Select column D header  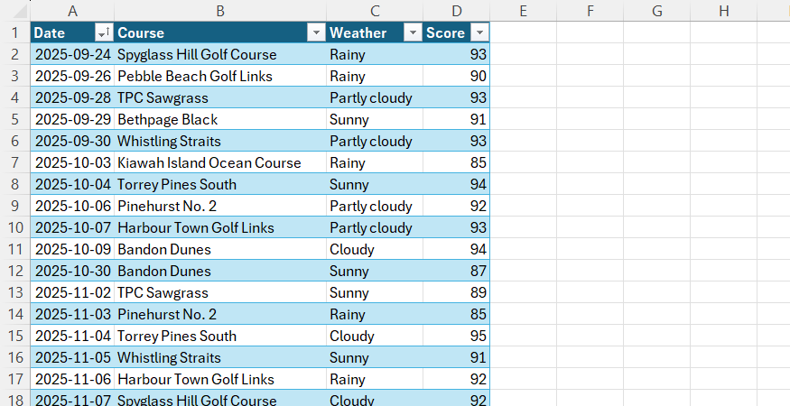[456, 11]
